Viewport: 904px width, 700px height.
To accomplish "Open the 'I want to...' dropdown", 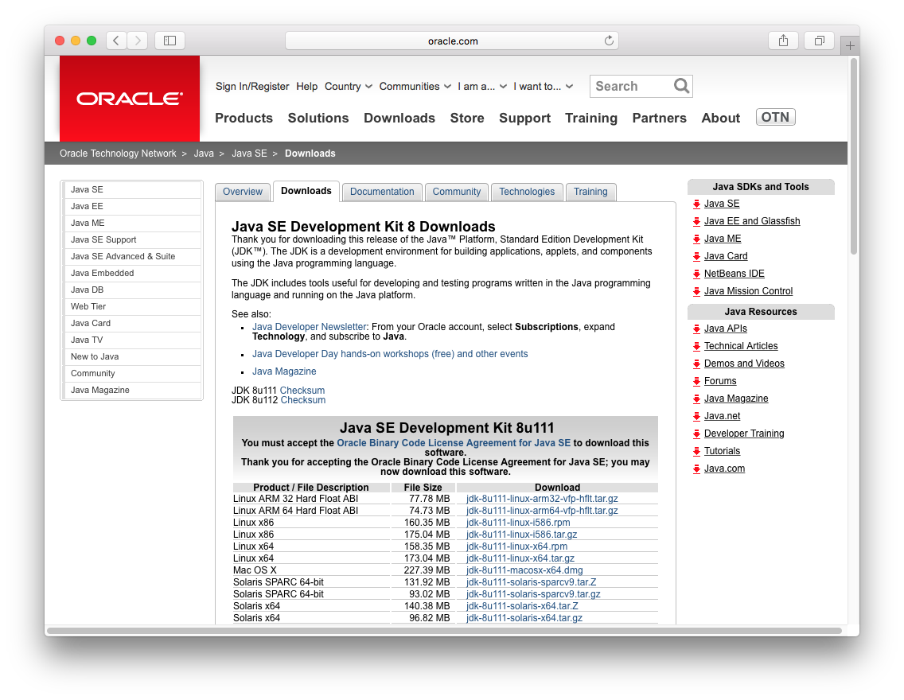I will 543,87.
